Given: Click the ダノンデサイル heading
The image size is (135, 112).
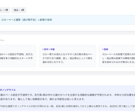Looking at the screenshot, I should [x=8, y=90].
